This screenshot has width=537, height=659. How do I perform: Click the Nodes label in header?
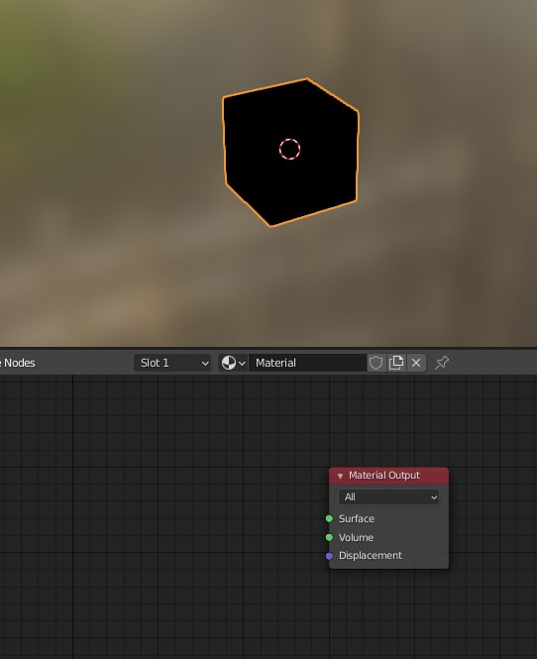pos(20,363)
